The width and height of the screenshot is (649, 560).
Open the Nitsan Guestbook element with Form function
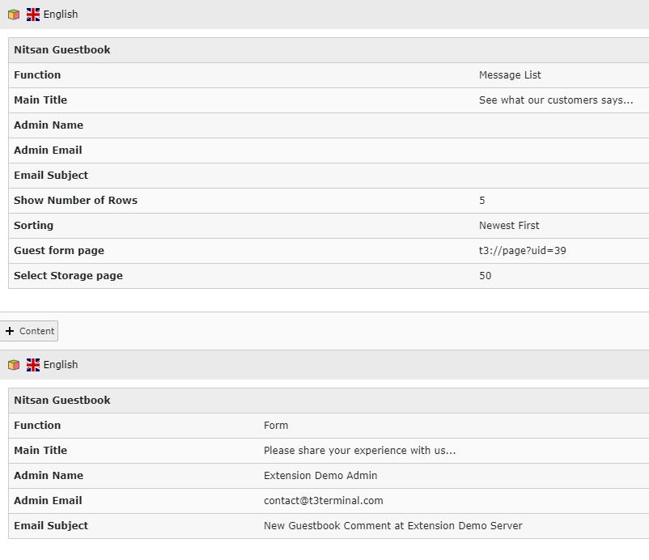pyautogui.click(x=62, y=401)
